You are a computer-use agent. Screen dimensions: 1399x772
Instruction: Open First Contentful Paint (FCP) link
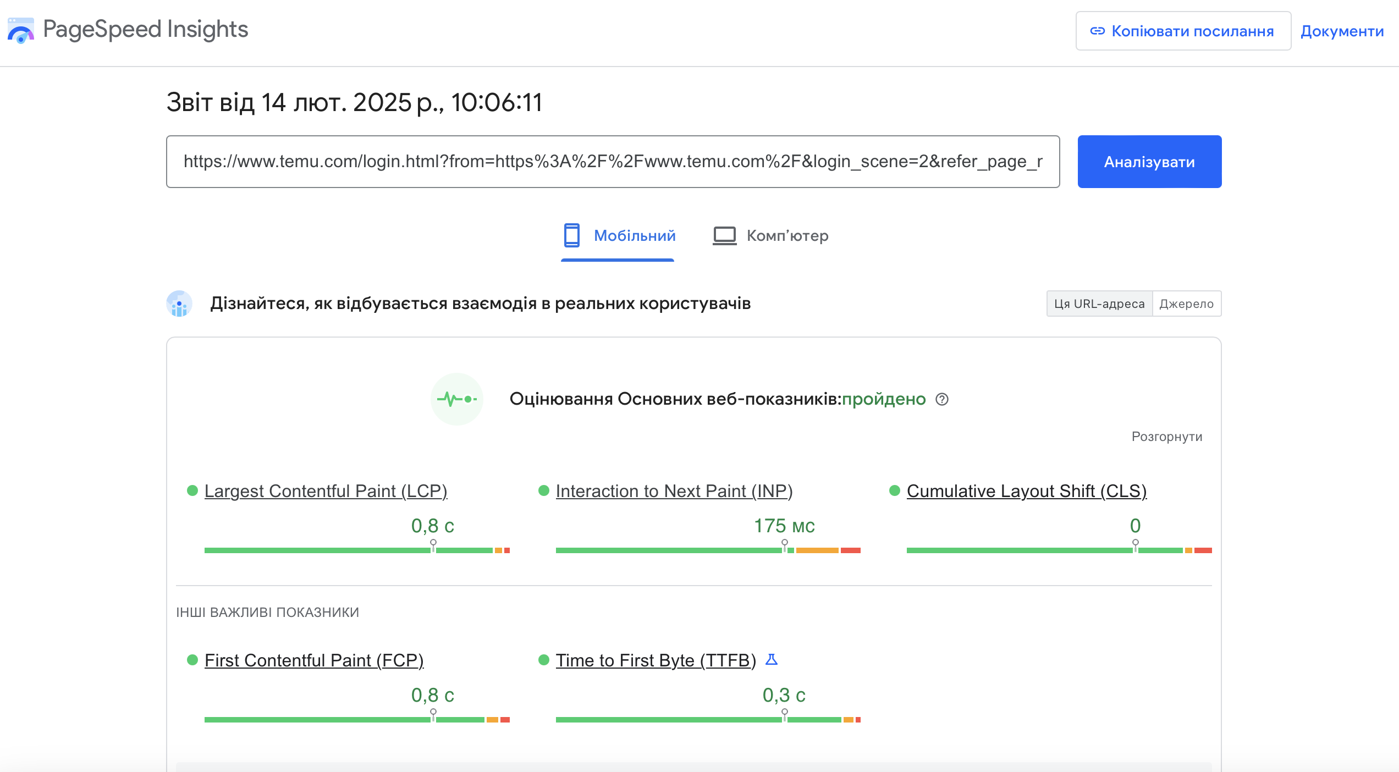pyautogui.click(x=313, y=660)
